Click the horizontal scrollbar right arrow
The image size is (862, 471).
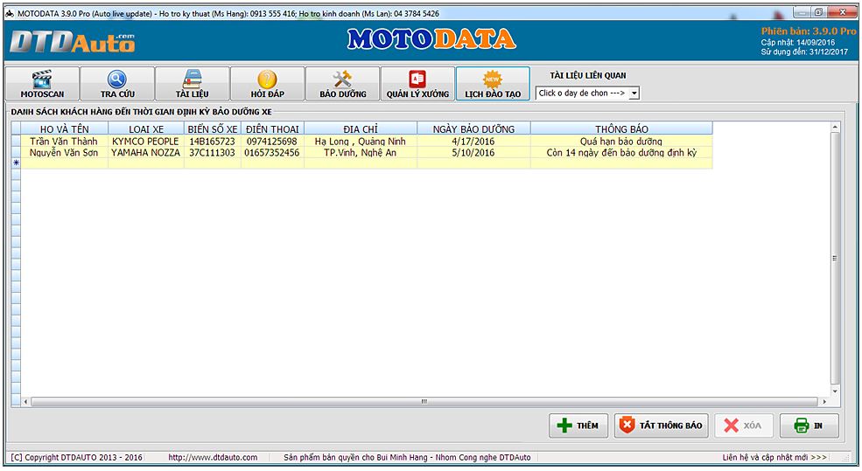click(824, 402)
